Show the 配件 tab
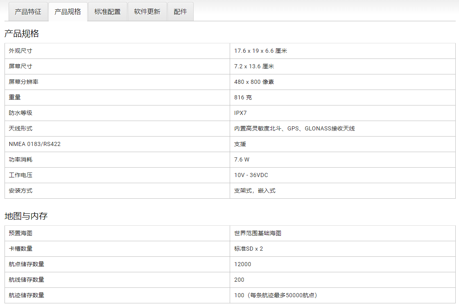The image size is (459, 305). tap(180, 12)
